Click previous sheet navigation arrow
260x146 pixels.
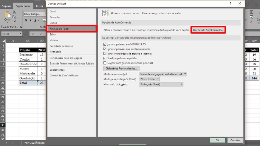pos(6,143)
